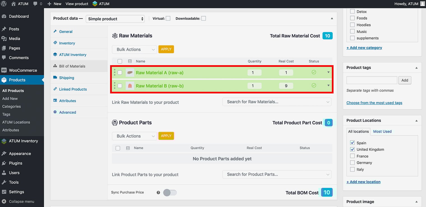Click the green status checkmark for Raw Material A
The height and width of the screenshot is (207, 426).
coord(314,72)
